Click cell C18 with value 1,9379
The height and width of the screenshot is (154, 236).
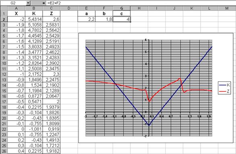click(51, 107)
